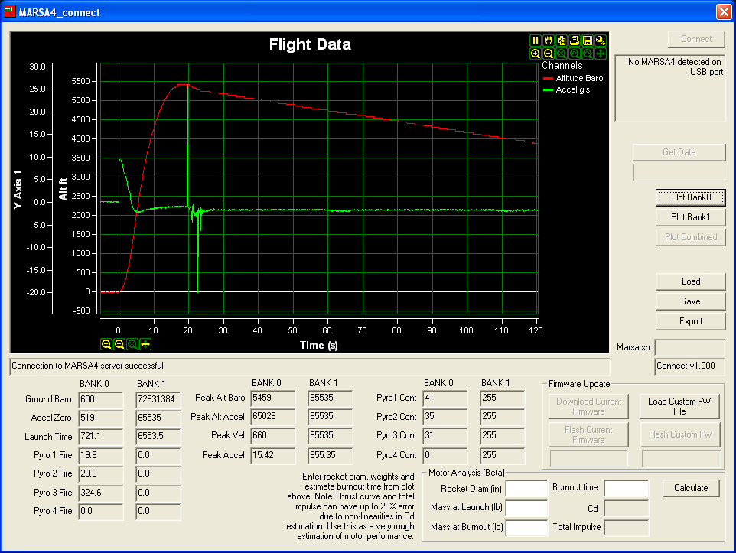
Task: Click the red Altitude Baro legend swatch
Action: 548,78
